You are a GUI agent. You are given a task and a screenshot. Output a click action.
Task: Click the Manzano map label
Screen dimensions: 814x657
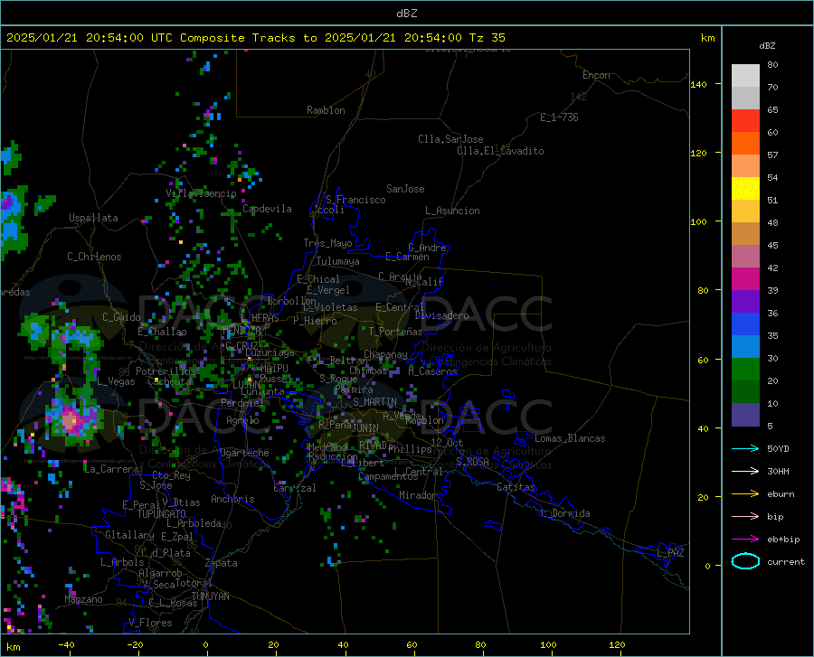(83, 599)
